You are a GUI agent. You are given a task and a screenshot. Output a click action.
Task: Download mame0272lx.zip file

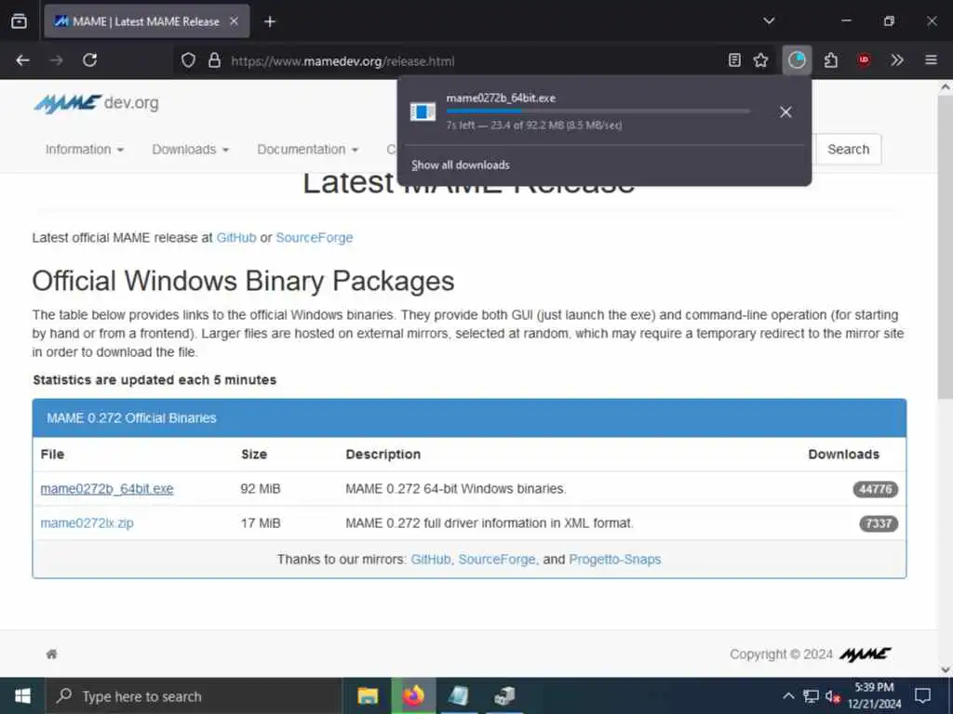(87, 522)
